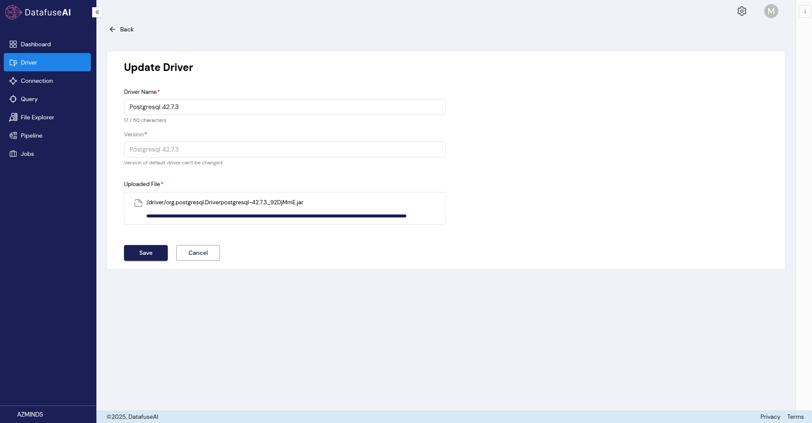Click the Driver icon in the sidebar
The image size is (812, 423).
point(13,62)
